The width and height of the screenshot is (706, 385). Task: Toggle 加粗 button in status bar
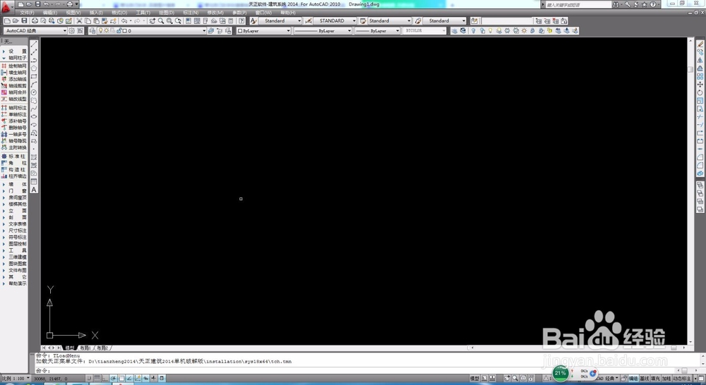666,379
